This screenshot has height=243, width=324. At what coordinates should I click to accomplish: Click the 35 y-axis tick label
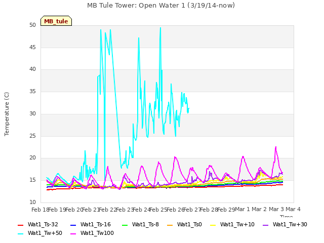32,91
